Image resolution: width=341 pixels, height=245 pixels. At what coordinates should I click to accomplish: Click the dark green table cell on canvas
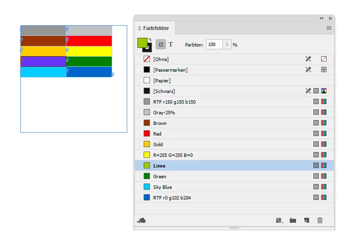pos(89,61)
